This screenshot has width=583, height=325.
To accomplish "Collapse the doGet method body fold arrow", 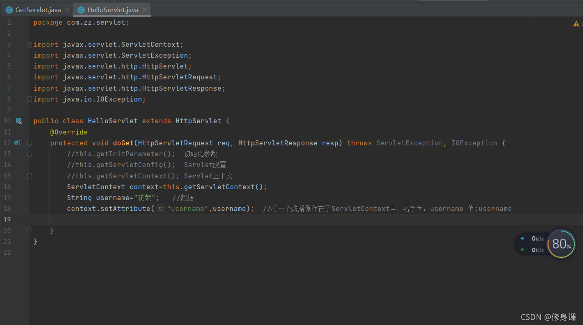I will click(29, 142).
